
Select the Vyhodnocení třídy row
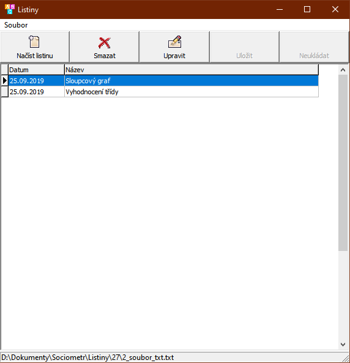(x=160, y=92)
